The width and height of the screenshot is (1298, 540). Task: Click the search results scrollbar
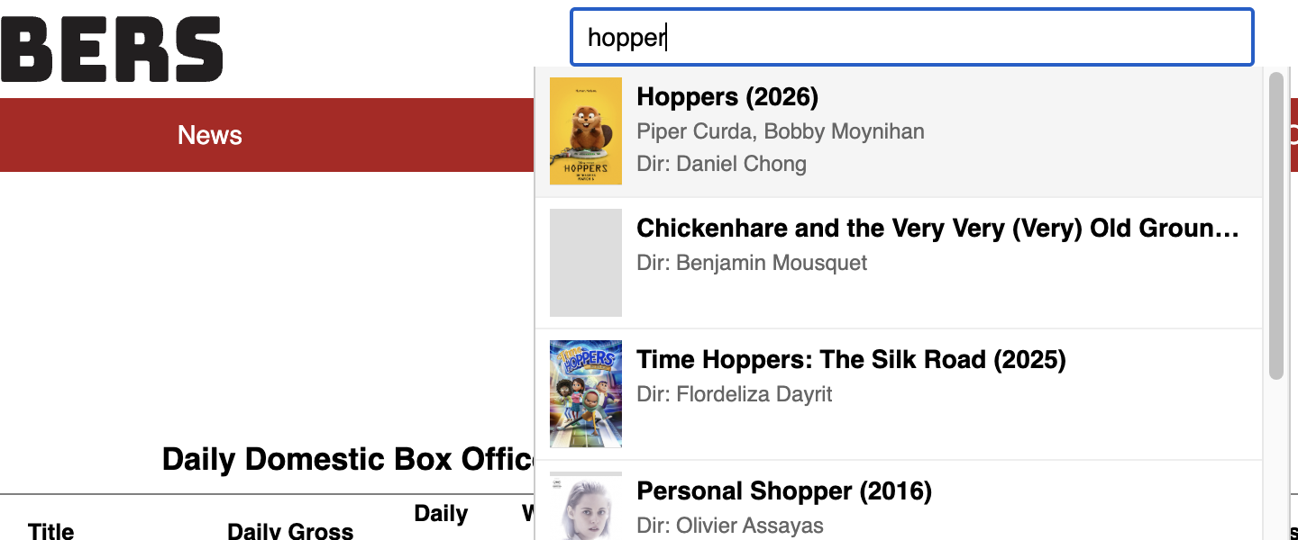pos(1276,225)
